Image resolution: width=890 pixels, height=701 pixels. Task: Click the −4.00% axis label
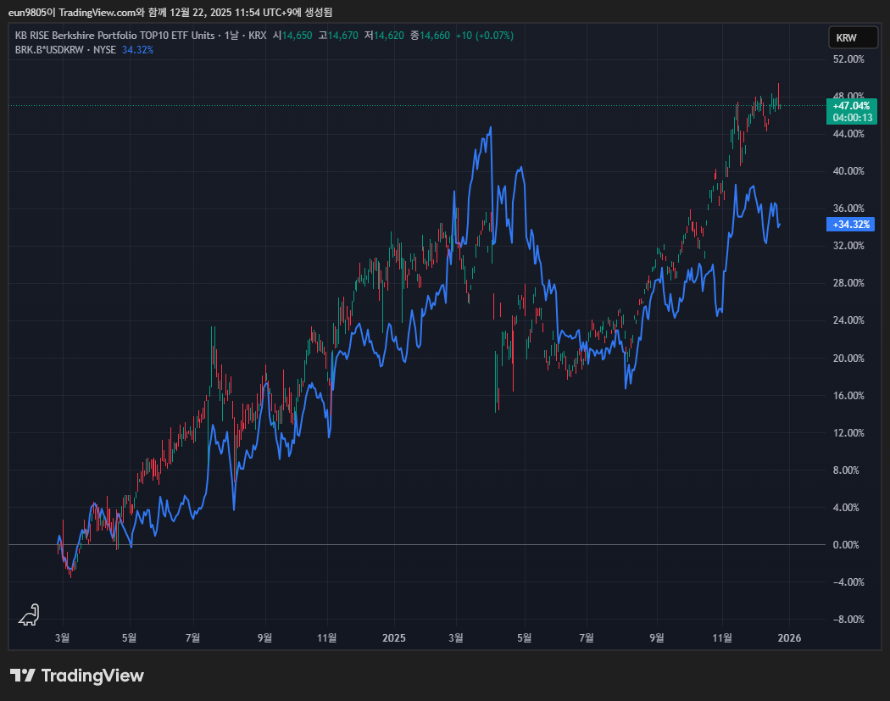tap(848, 581)
